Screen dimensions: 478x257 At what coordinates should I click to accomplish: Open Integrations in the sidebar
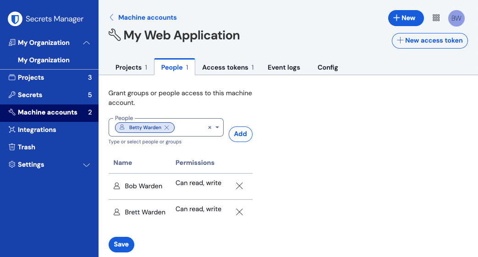tap(37, 130)
